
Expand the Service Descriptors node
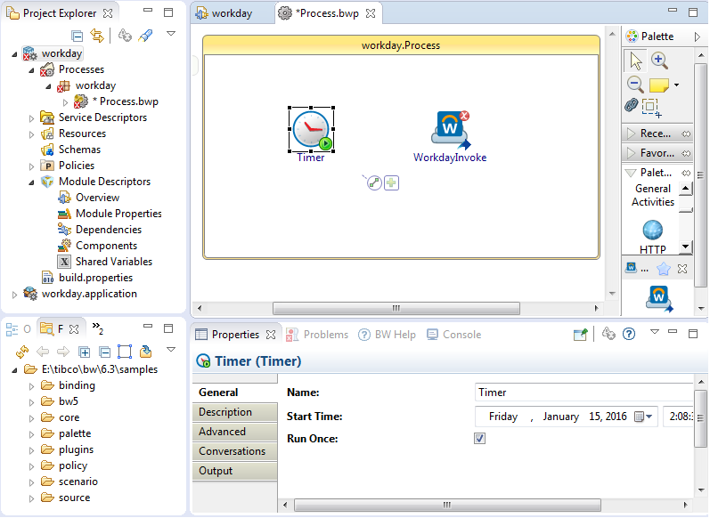pos(31,118)
